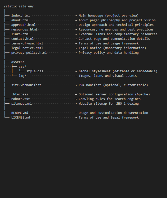Select the index.html file name
Image resolution: width=167 pixels, height=198 pixels.
(x=21, y=15)
